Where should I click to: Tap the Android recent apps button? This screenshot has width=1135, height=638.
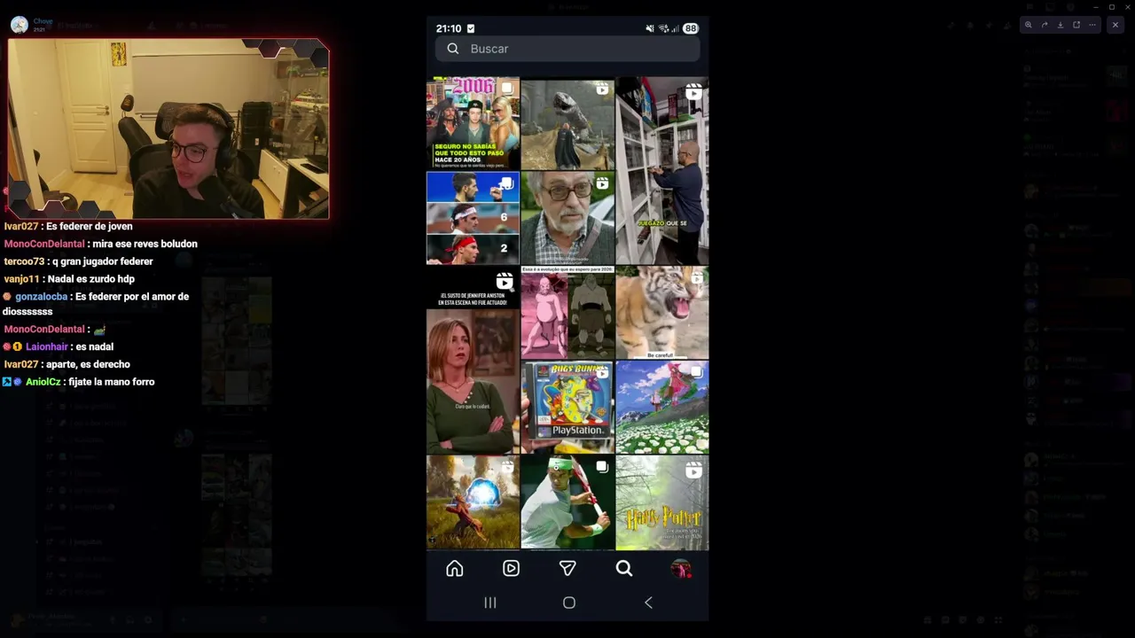(x=489, y=603)
